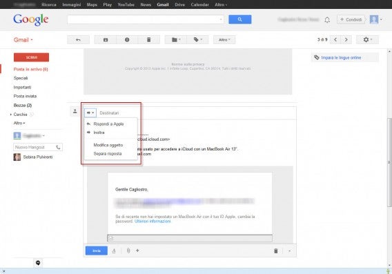This screenshot has width=392, height=274.
Task: Open the reply type arrow dropdown
Action: coord(90,112)
